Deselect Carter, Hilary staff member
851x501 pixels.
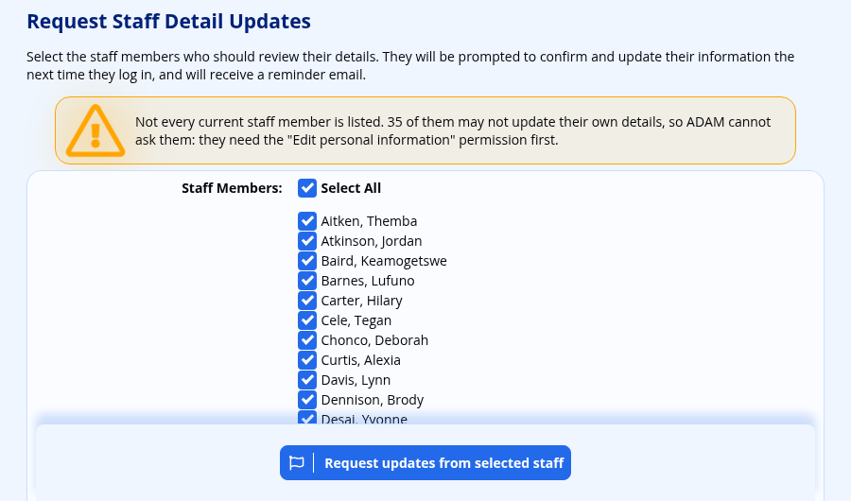click(307, 301)
